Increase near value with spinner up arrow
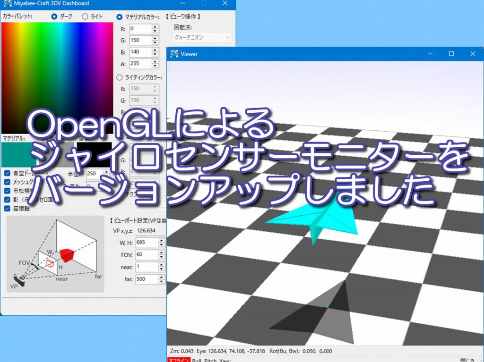This screenshot has height=362, width=484. coord(162,265)
